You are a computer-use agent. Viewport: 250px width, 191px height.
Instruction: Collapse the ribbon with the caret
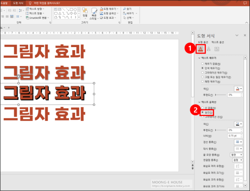247,22
